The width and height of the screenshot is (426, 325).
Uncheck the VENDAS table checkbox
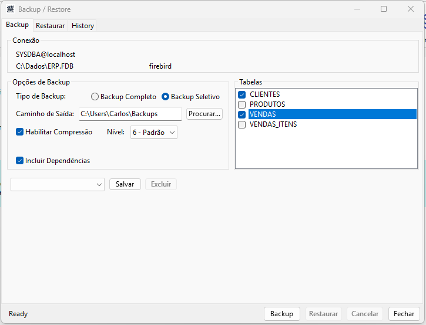click(242, 114)
